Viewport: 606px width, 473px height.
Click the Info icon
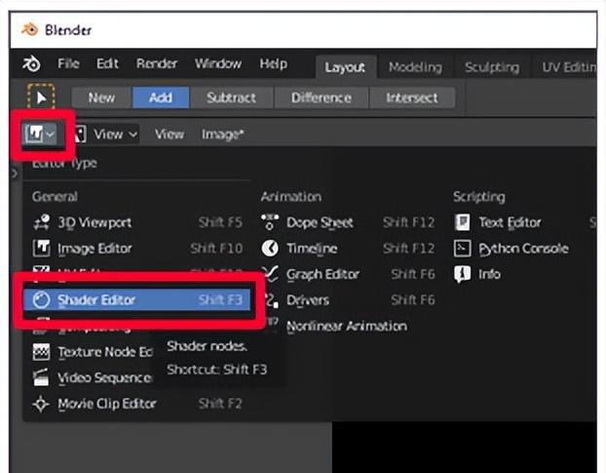(462, 274)
